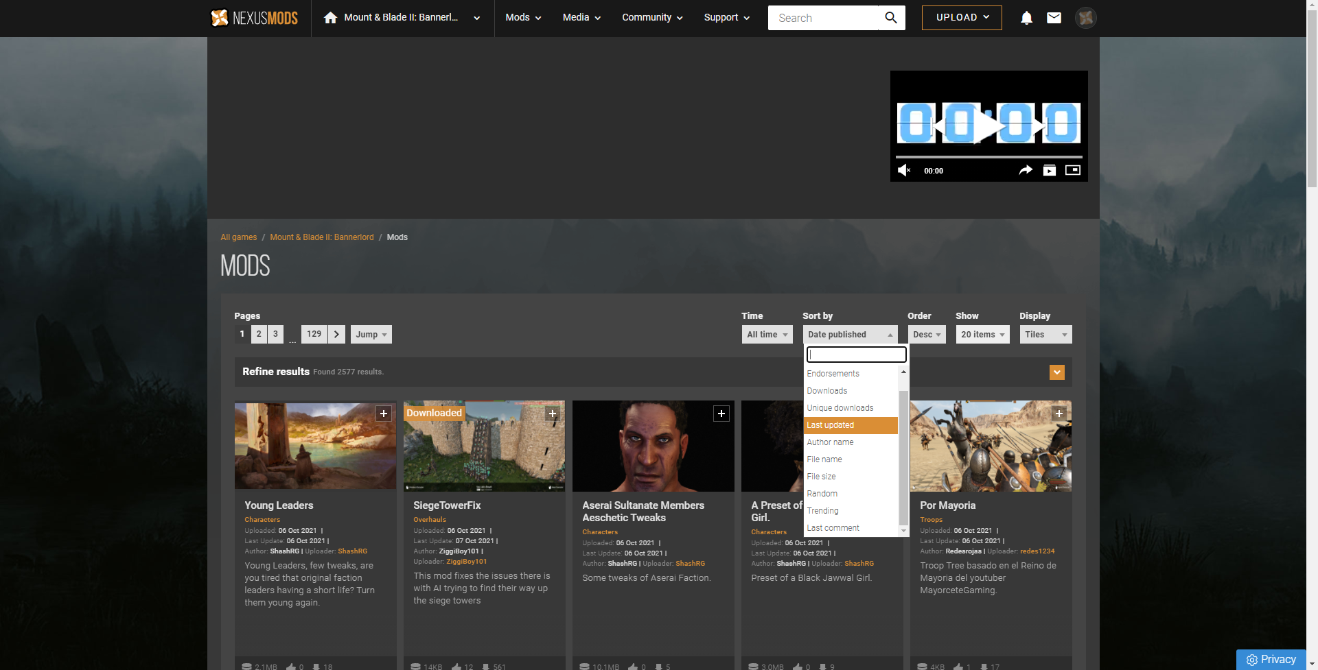The image size is (1318, 670).
Task: Open the Privacy settings button
Action: pyautogui.click(x=1271, y=660)
